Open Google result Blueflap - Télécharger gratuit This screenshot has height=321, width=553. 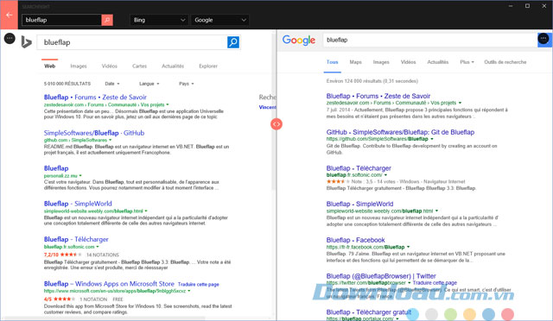[x=369, y=312]
